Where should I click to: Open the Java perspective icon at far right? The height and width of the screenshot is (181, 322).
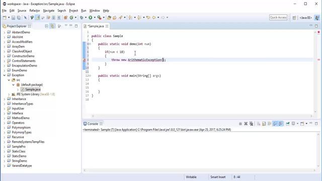pos(317,18)
